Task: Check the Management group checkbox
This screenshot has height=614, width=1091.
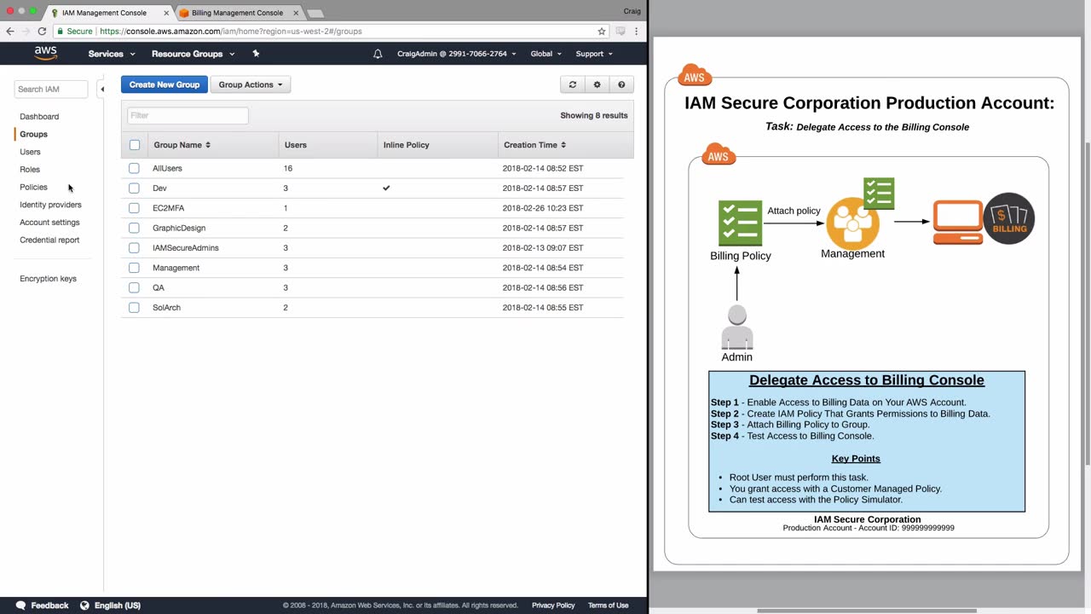Action: tap(134, 268)
